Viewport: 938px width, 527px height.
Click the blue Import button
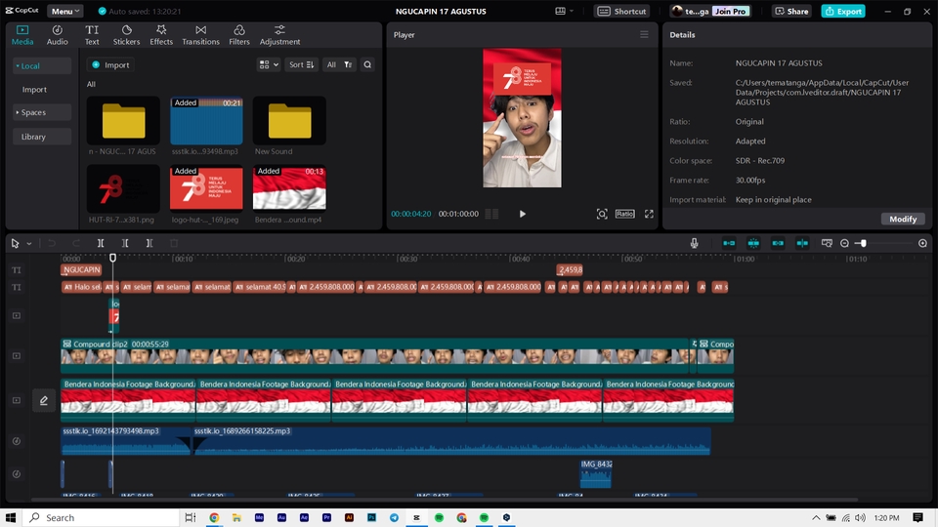tap(110, 64)
